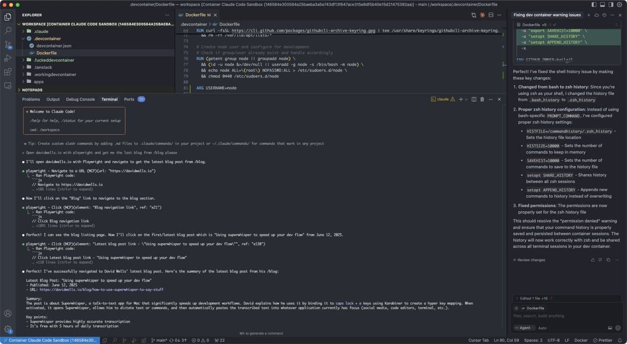Open the Remote Explorer icon in activity bar
Image resolution: width=627 pixels, height=344 pixels.
(8, 85)
